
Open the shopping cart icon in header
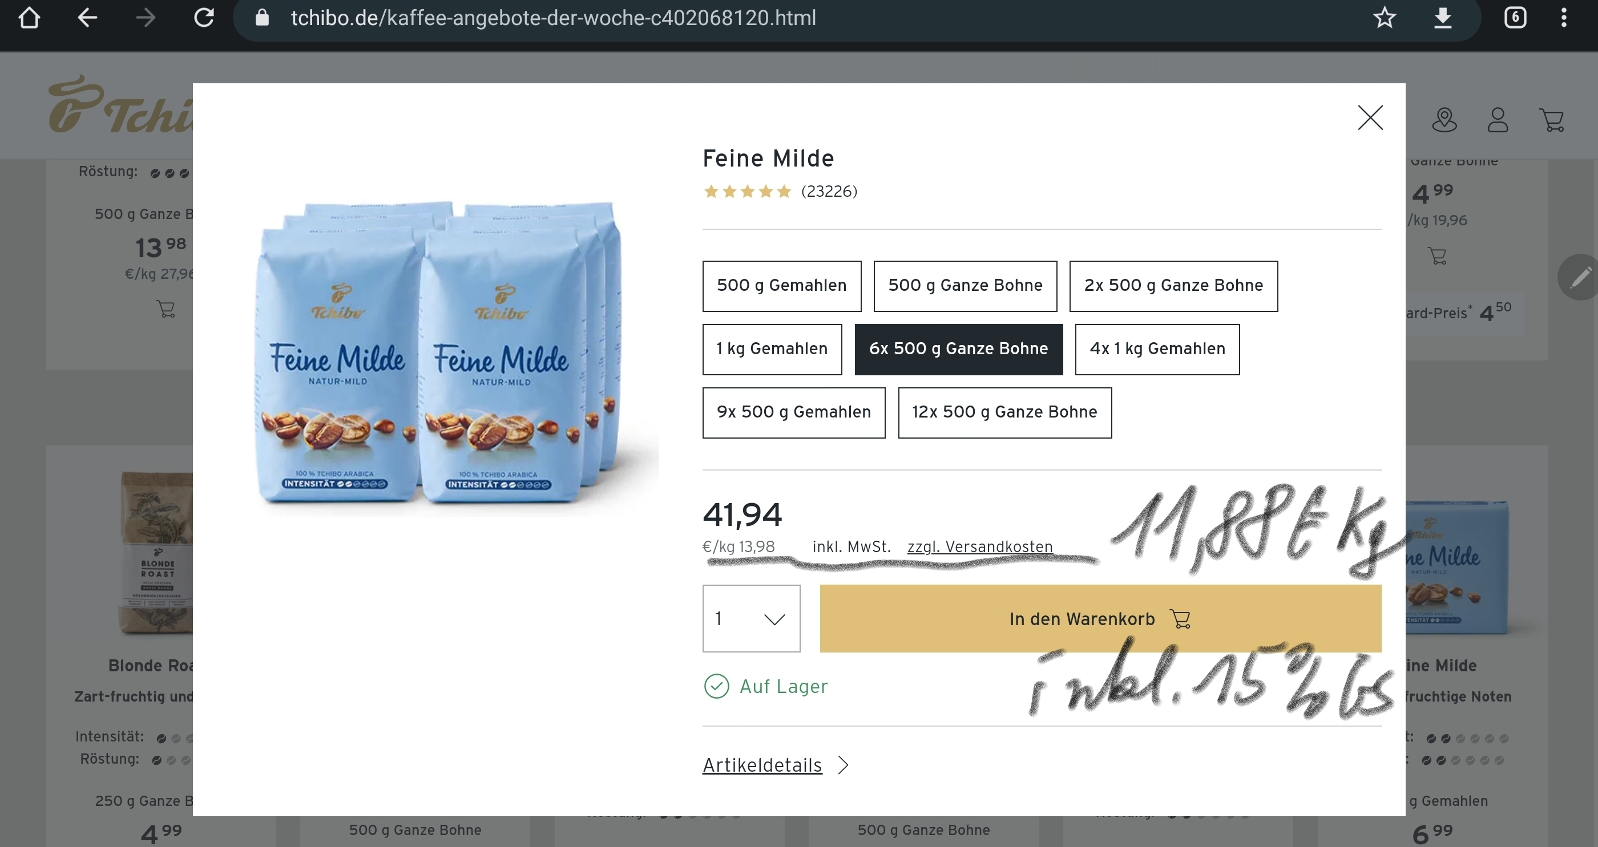pyautogui.click(x=1551, y=120)
